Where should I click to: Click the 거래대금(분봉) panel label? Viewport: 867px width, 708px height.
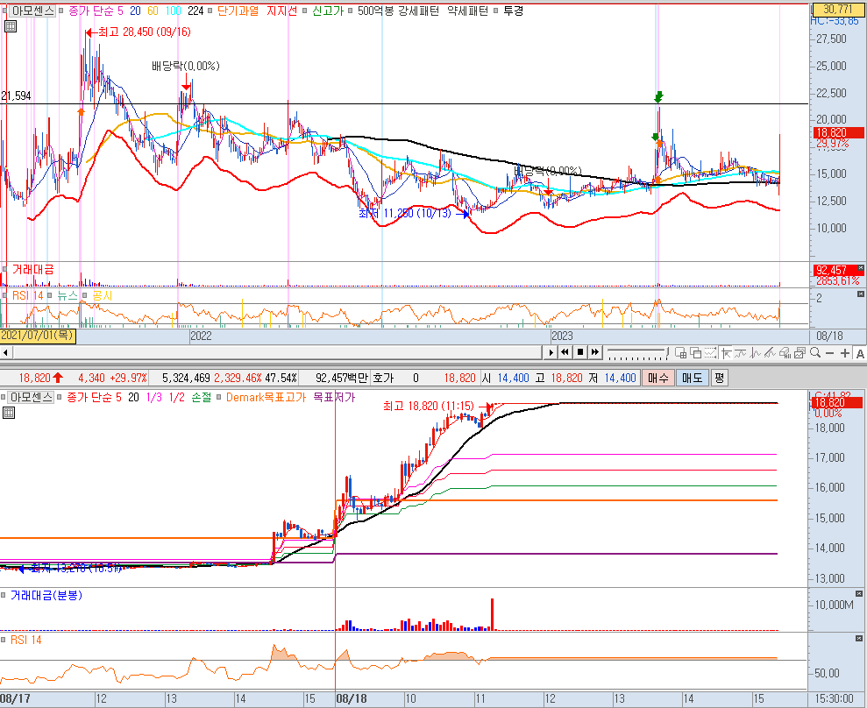pyautogui.click(x=46, y=595)
